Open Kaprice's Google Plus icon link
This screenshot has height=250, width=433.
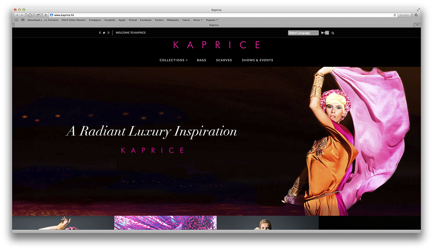pos(108,33)
